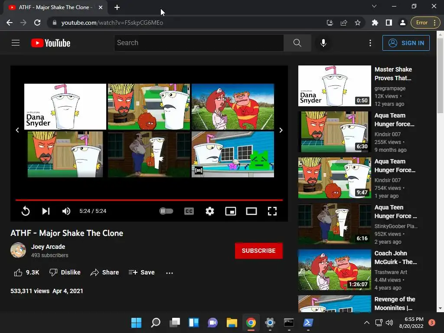This screenshot has height=333, width=444.
Task: Open Joey Arcade channel name link
Action: [x=48, y=247]
